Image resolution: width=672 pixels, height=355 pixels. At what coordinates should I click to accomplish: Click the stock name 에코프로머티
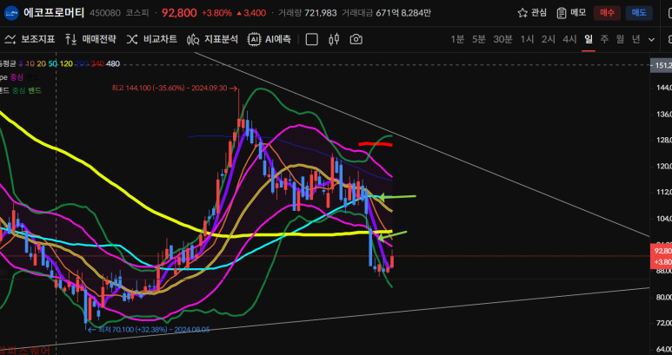pyautogui.click(x=54, y=13)
